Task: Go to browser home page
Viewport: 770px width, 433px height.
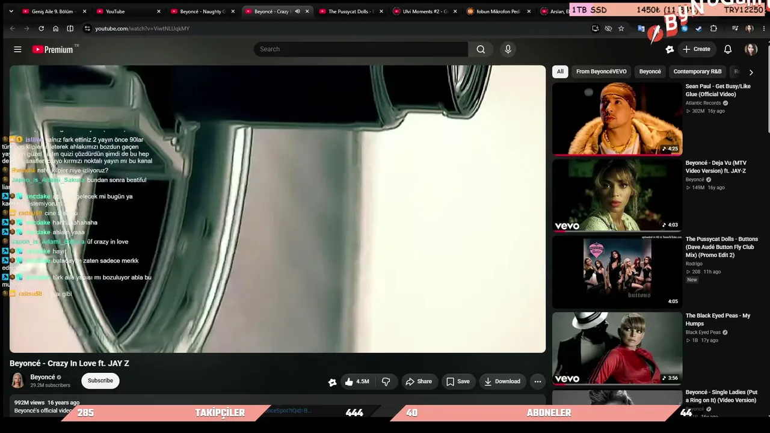Action: pyautogui.click(x=55, y=28)
